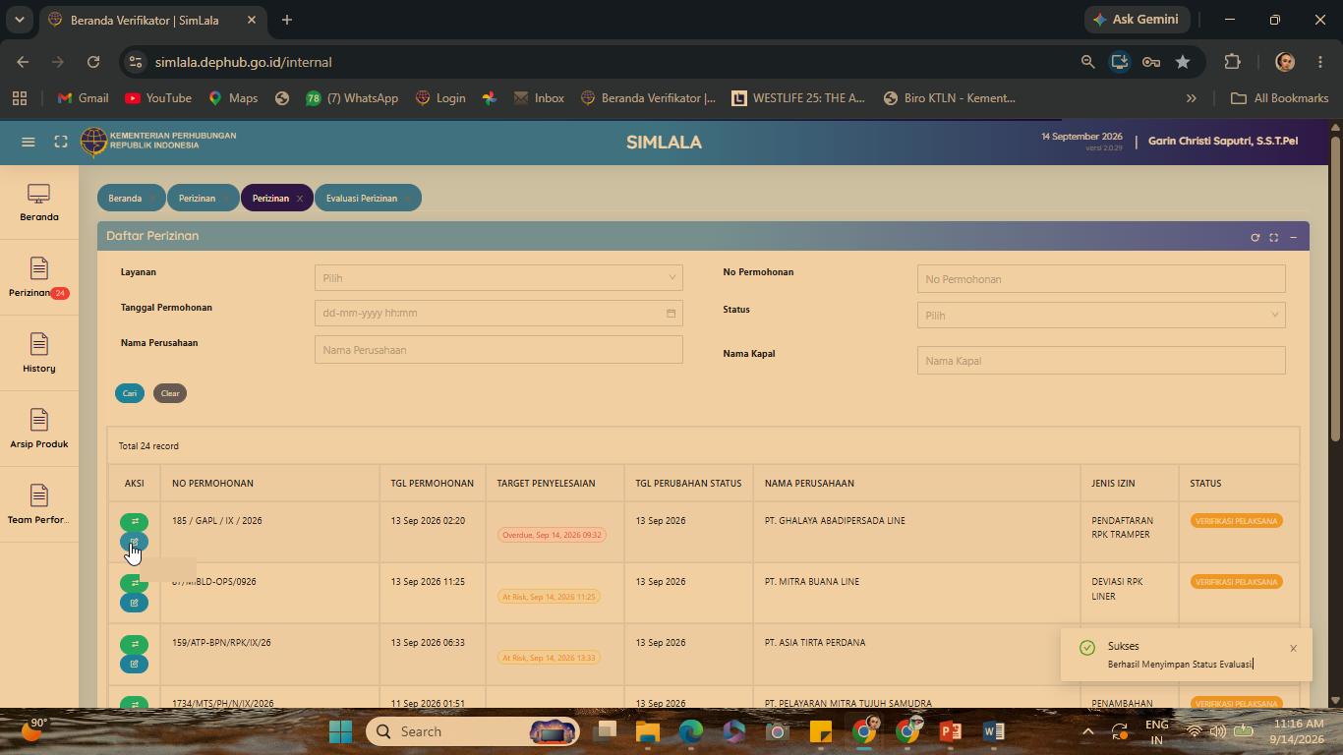
Task: Open History in the sidebar
Action: (39, 354)
